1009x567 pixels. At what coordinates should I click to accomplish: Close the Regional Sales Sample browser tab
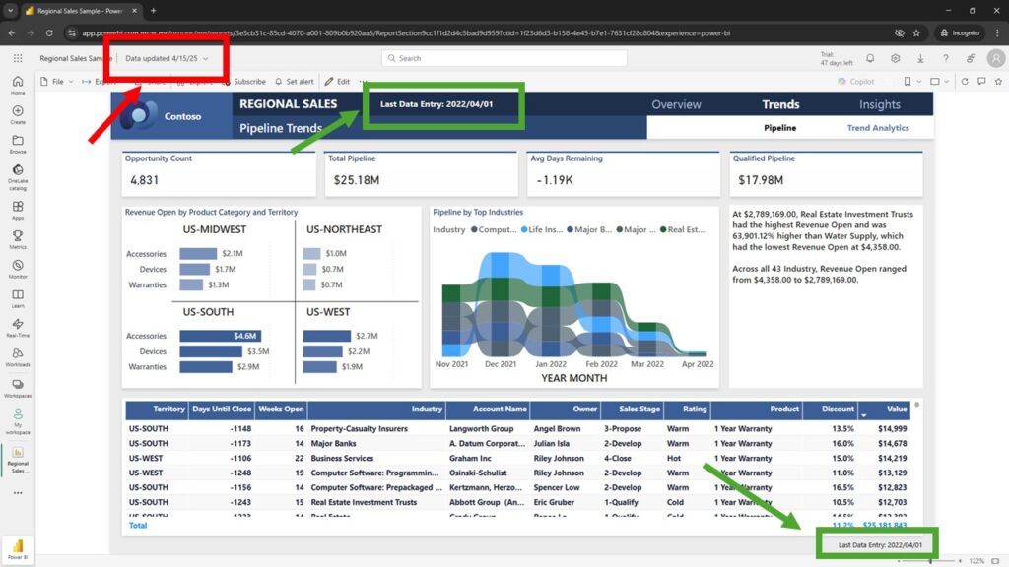coord(134,11)
